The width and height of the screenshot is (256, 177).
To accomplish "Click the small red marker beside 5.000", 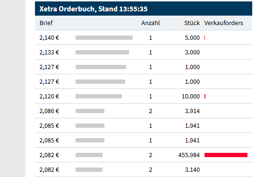I will (x=205, y=38).
